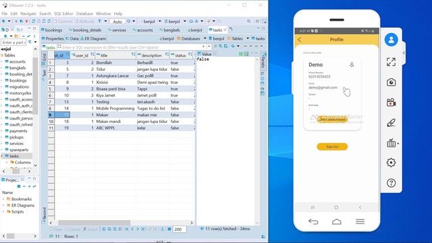Select the motorcycles table in navigator
This screenshot has width=432, height=243.
tap(20, 93)
